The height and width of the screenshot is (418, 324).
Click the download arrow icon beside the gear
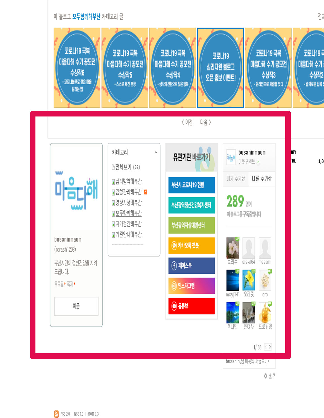coord(270,376)
